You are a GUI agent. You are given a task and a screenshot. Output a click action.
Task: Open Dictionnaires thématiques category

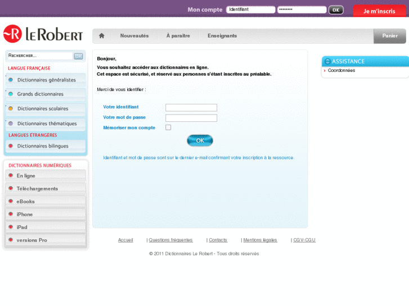click(x=46, y=124)
